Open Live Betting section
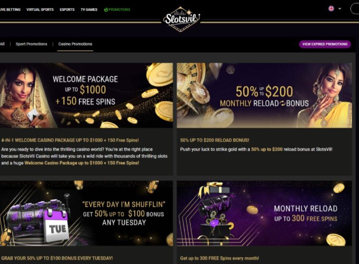 pyautogui.click(x=10, y=10)
